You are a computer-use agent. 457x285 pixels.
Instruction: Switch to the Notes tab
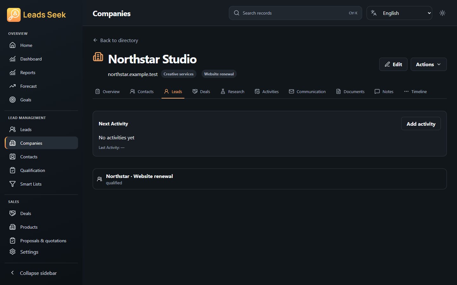pyautogui.click(x=384, y=92)
